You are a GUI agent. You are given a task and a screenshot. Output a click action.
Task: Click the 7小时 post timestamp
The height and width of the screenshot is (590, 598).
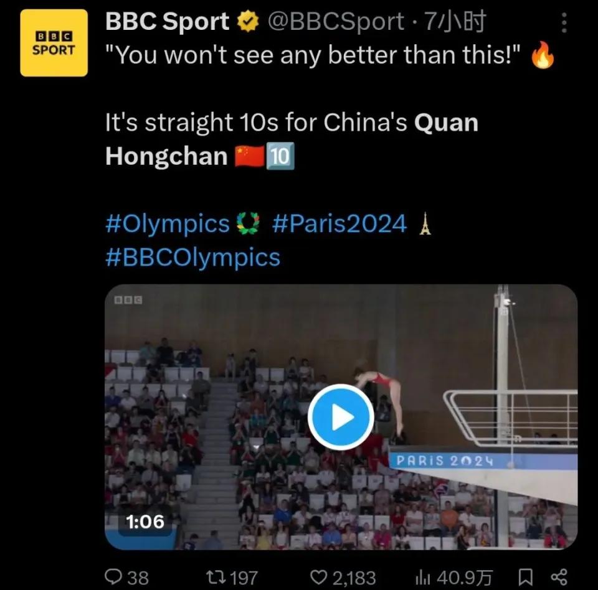point(455,22)
